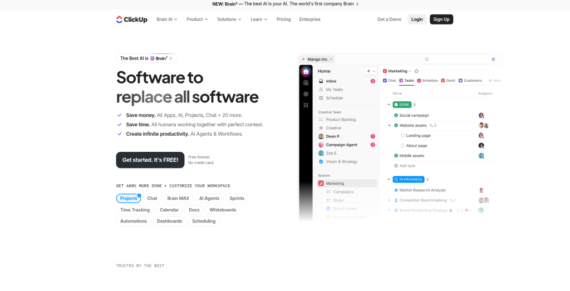Open the Product nav dropdown

click(198, 19)
